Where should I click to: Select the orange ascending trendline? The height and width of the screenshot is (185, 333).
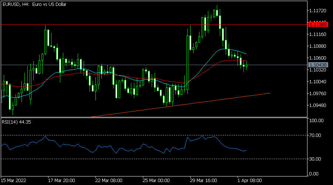(x=181, y=105)
